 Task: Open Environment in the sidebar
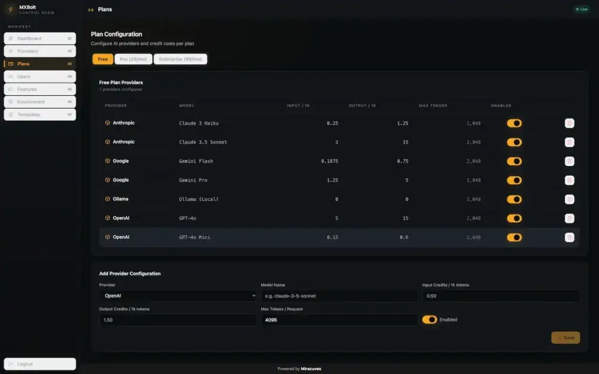click(x=40, y=102)
